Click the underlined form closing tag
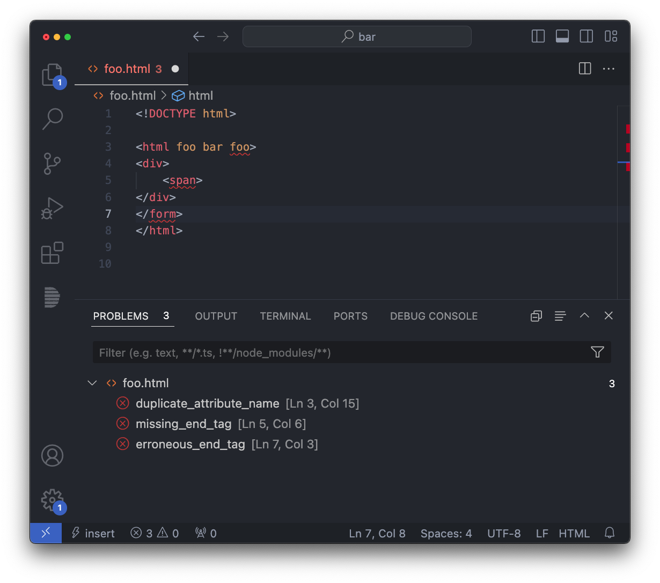The image size is (660, 583). pyautogui.click(x=163, y=214)
